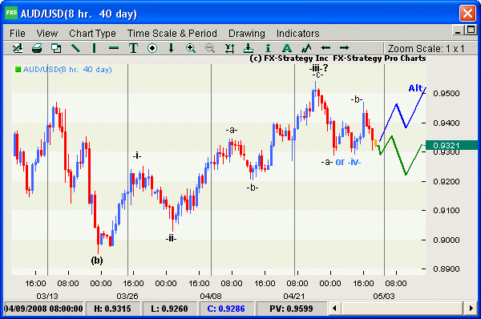
Task: Click the '-iii-?' wave label
Action: [x=318, y=68]
